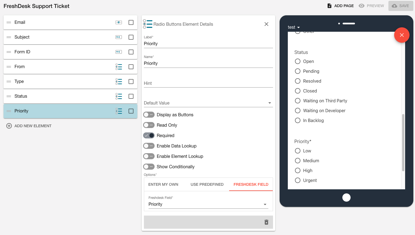This screenshot has width=415, height=235.
Task: Click Add New Element text
Action: (x=33, y=126)
